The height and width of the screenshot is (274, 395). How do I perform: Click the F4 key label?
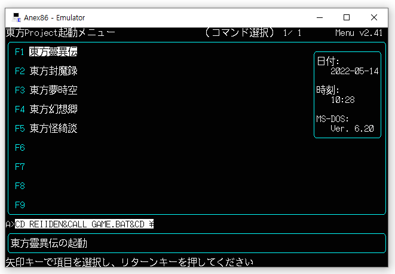click(20, 109)
